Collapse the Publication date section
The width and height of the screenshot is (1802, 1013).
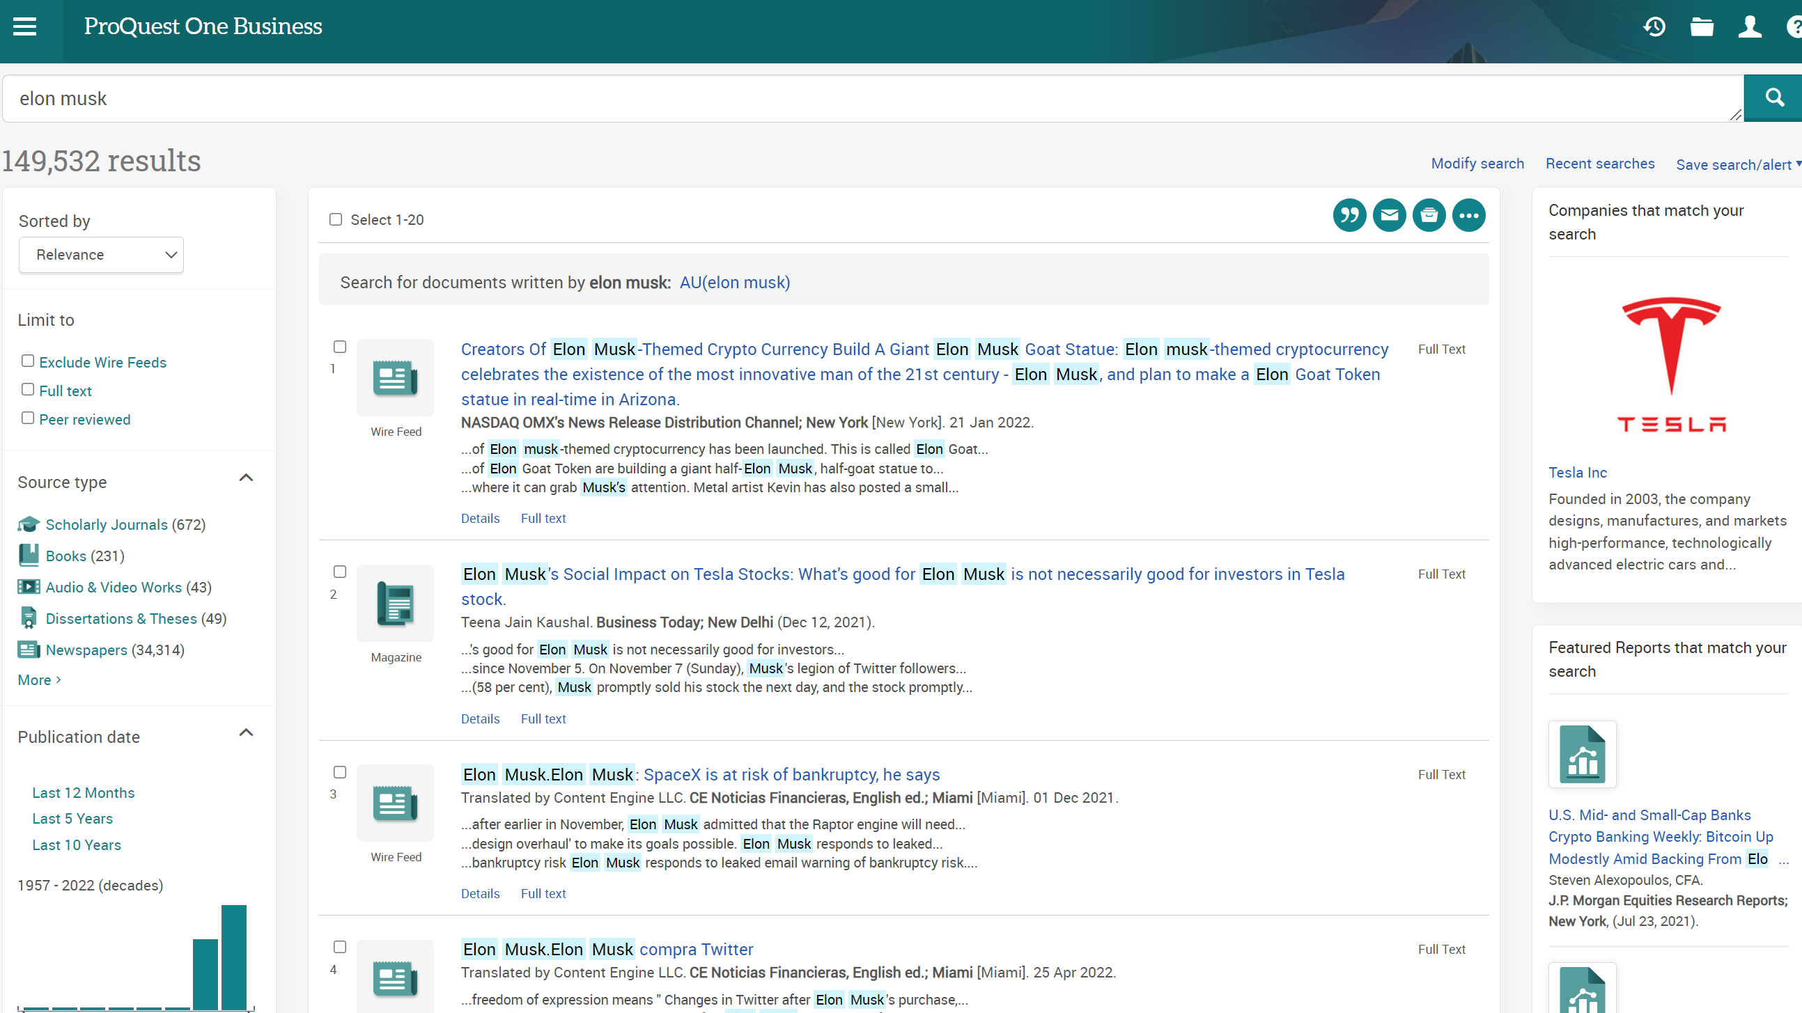tap(247, 732)
